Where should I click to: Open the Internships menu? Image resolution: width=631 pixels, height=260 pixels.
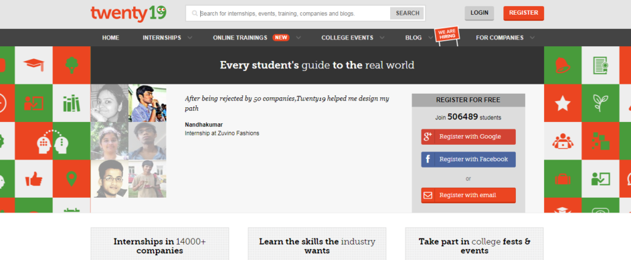click(162, 38)
